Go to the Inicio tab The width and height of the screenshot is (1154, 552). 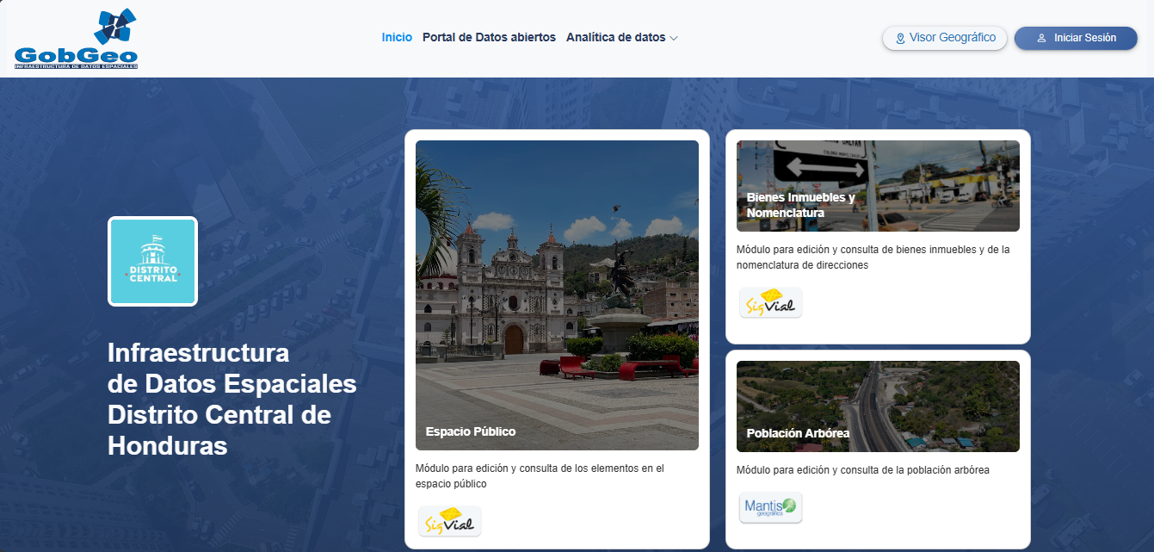point(397,38)
